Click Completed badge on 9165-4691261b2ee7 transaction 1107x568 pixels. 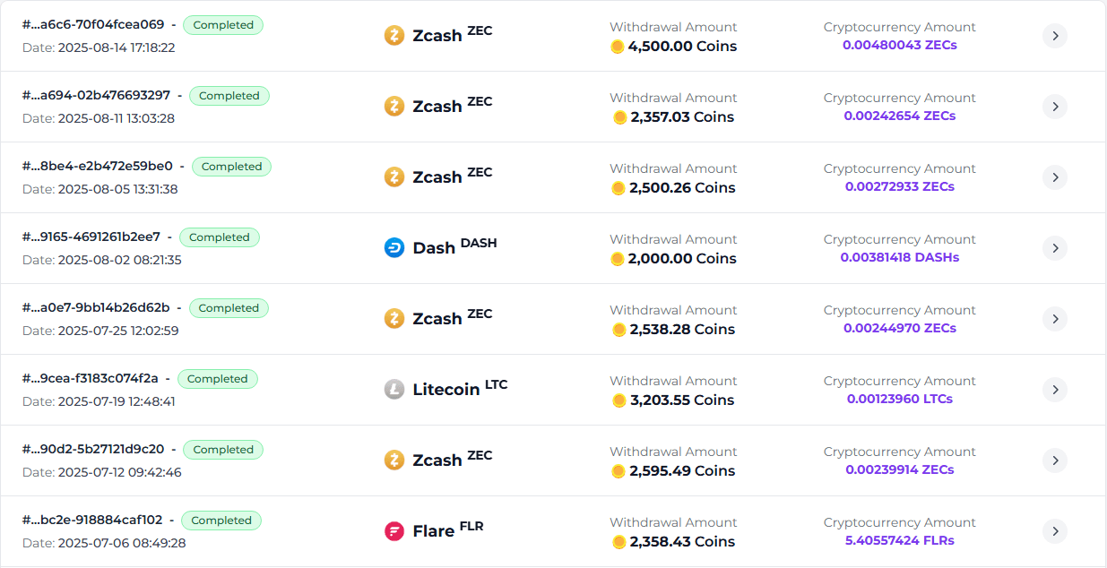tap(220, 237)
